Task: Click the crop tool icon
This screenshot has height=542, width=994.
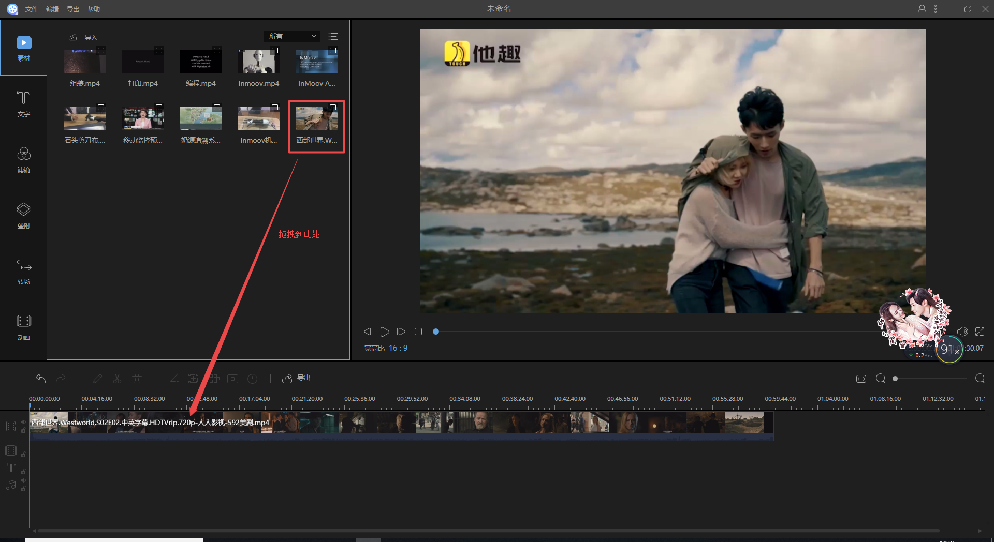Action: click(173, 379)
